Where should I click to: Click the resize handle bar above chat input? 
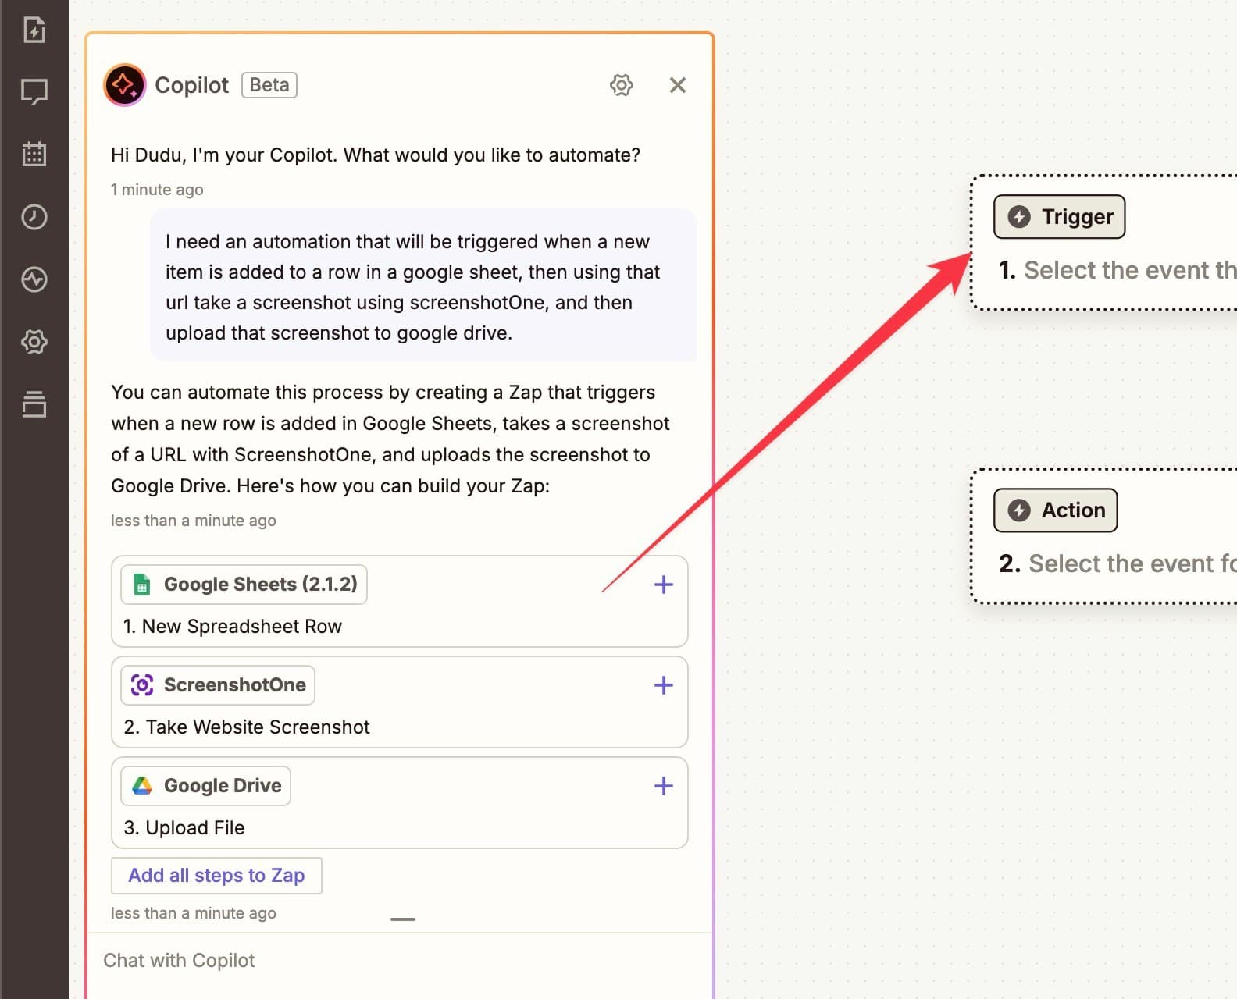click(x=403, y=919)
